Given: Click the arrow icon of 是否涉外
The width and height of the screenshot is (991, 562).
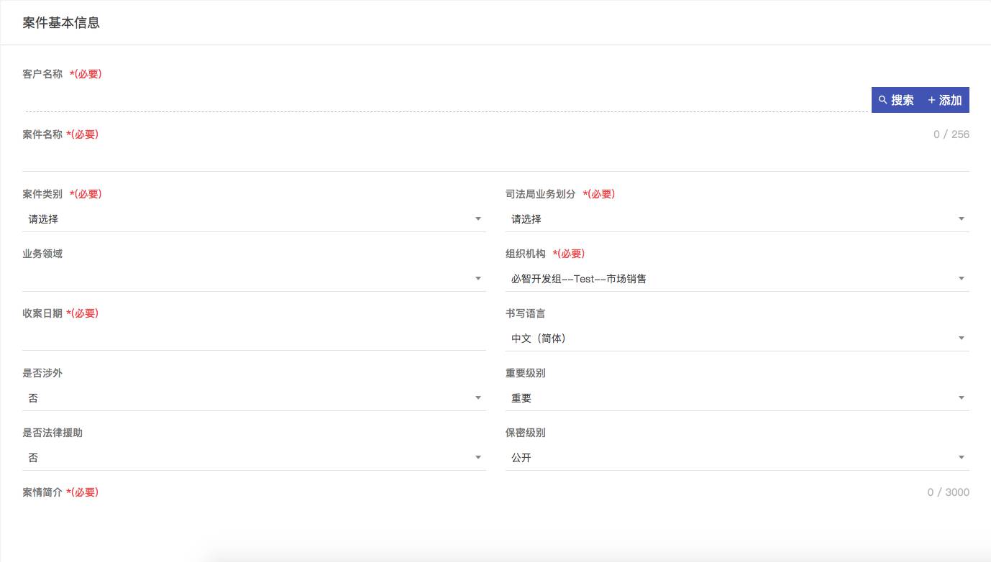Looking at the screenshot, I should pyautogui.click(x=478, y=398).
